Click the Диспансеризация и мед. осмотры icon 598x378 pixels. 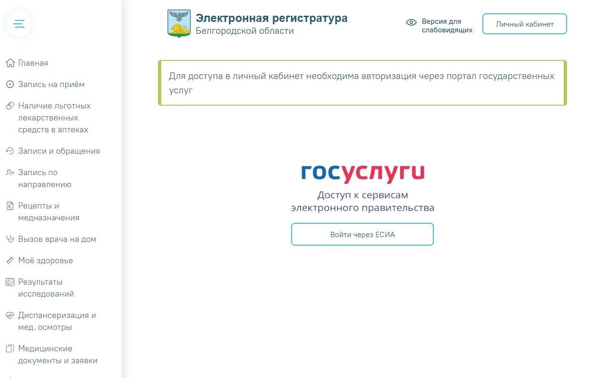pos(10,315)
